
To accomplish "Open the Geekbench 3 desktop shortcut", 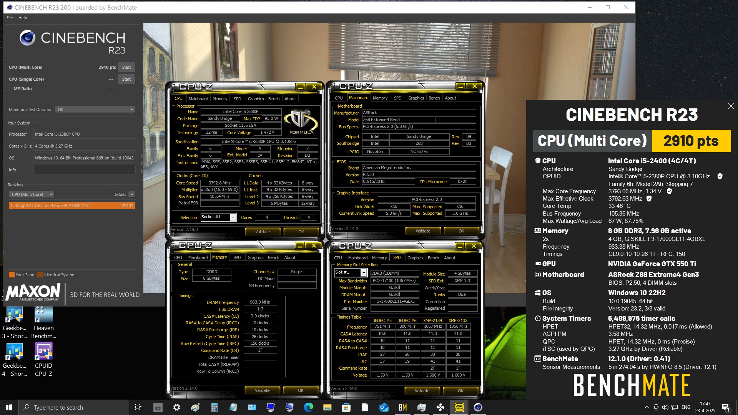I will [15, 322].
